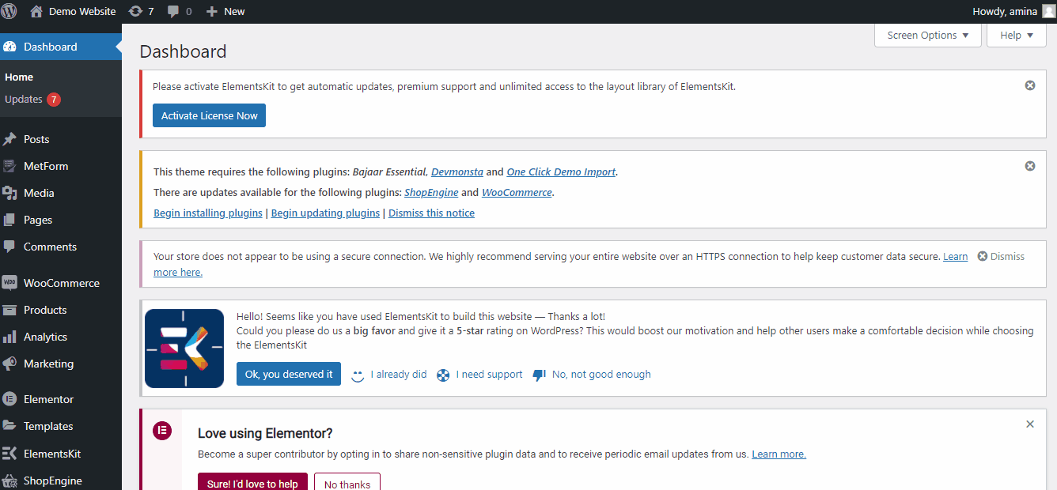Click the Dashboard page heading

click(x=183, y=51)
